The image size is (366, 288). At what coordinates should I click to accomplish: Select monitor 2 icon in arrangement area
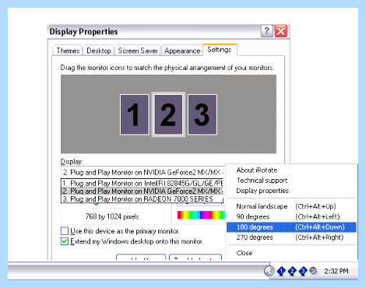(168, 114)
